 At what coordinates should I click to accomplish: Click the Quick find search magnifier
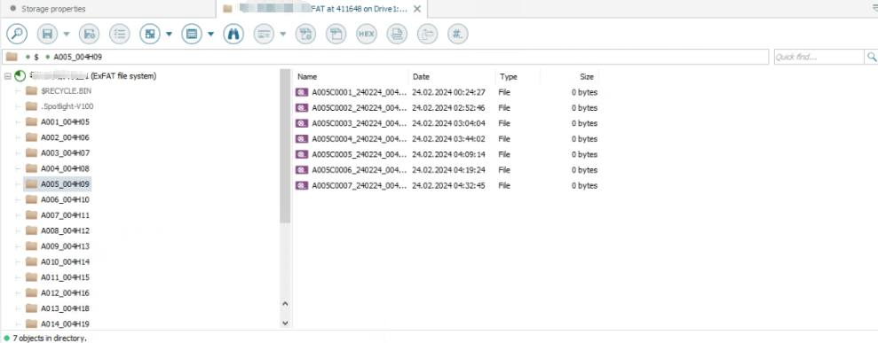click(x=871, y=57)
